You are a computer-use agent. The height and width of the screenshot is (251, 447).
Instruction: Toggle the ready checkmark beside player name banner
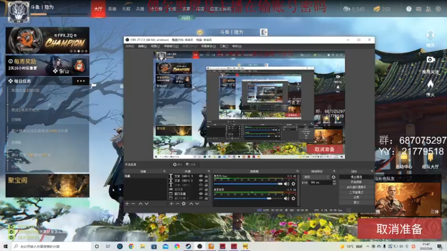tap(200, 32)
